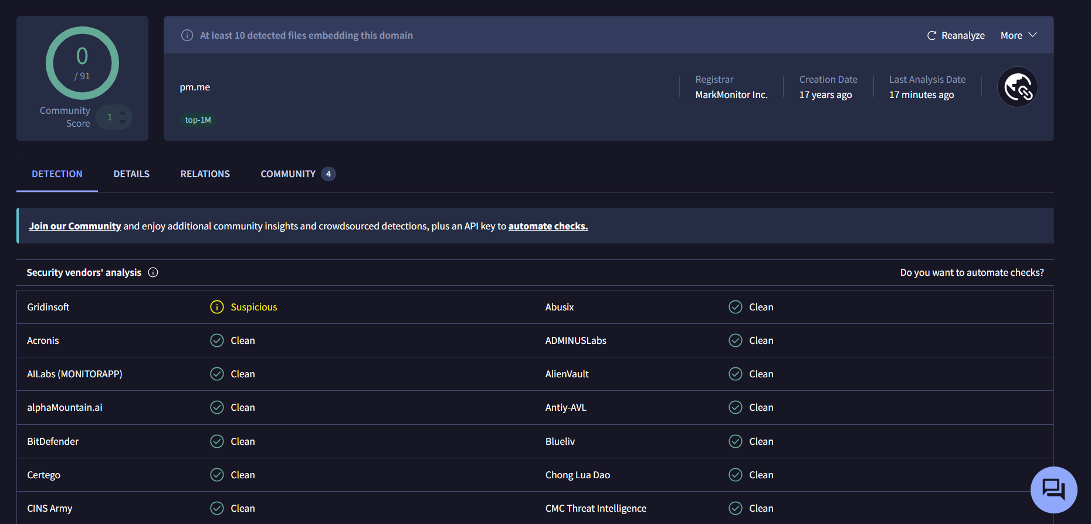This screenshot has width=1091, height=524.
Task: Select the top-1M tag
Action: pos(198,120)
